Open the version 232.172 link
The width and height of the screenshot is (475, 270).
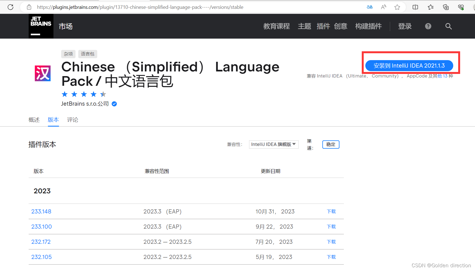pyautogui.click(x=41, y=242)
